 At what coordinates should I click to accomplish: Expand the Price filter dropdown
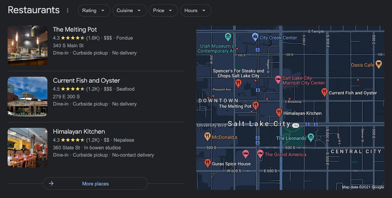tap(163, 10)
